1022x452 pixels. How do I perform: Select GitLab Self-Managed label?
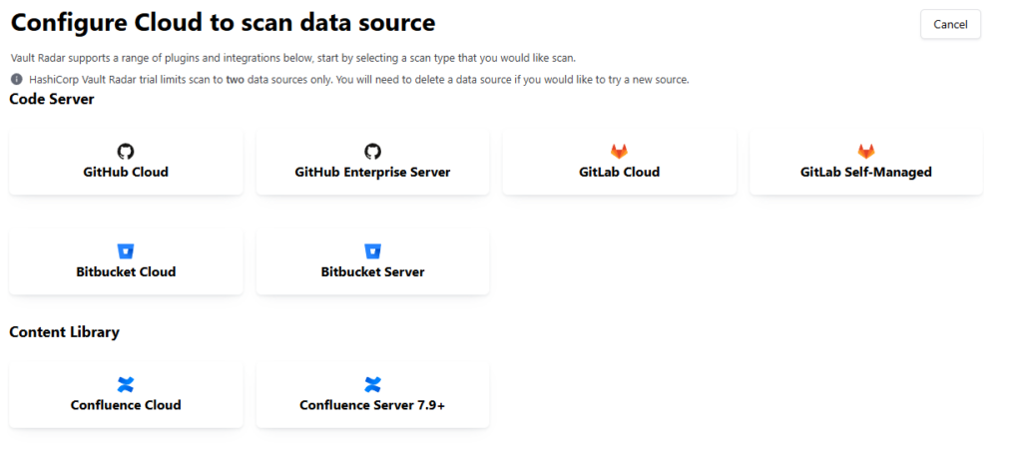(x=865, y=173)
